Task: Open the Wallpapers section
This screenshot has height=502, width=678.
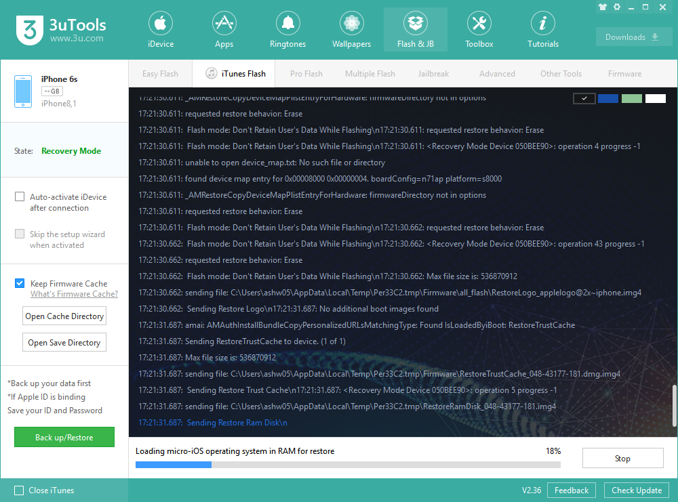Action: point(351,30)
